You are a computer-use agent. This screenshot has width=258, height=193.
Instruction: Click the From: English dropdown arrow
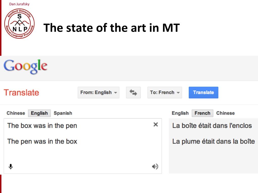tap(115, 93)
